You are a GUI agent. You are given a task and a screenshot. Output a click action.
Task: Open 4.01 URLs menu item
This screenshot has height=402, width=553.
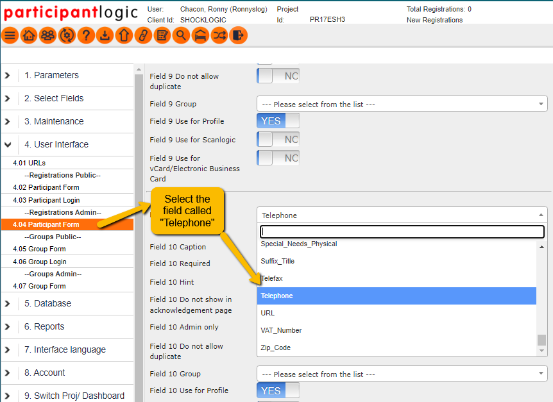click(x=30, y=163)
